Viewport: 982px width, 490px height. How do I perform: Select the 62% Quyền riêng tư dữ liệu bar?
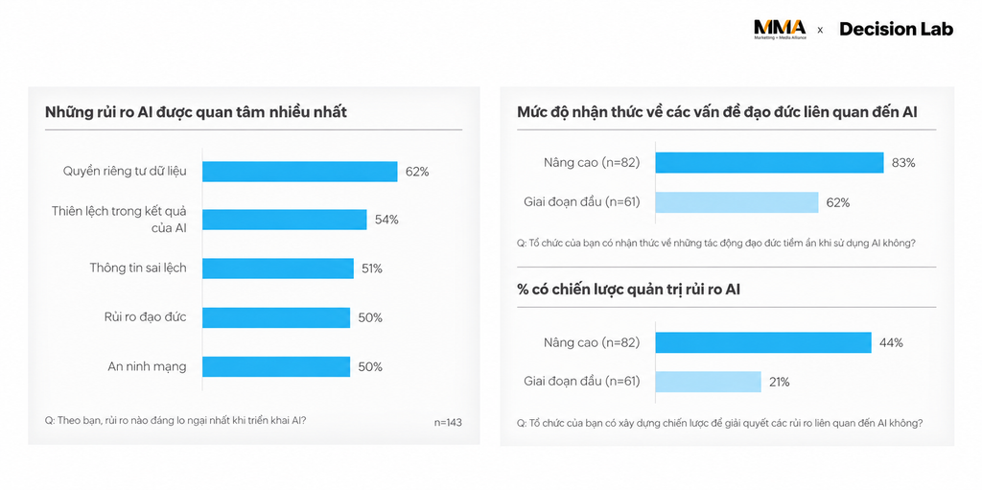pyautogui.click(x=299, y=172)
